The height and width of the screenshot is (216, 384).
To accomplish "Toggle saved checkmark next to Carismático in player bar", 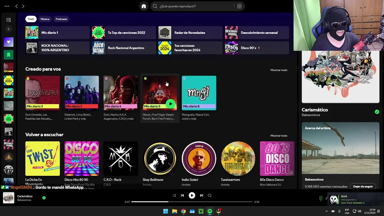I will 44,198.
